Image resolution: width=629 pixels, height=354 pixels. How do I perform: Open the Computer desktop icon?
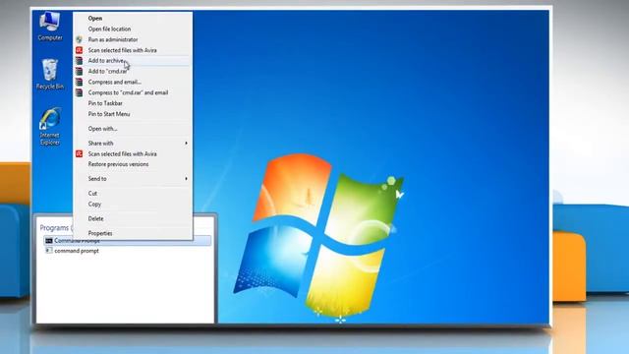(50, 27)
